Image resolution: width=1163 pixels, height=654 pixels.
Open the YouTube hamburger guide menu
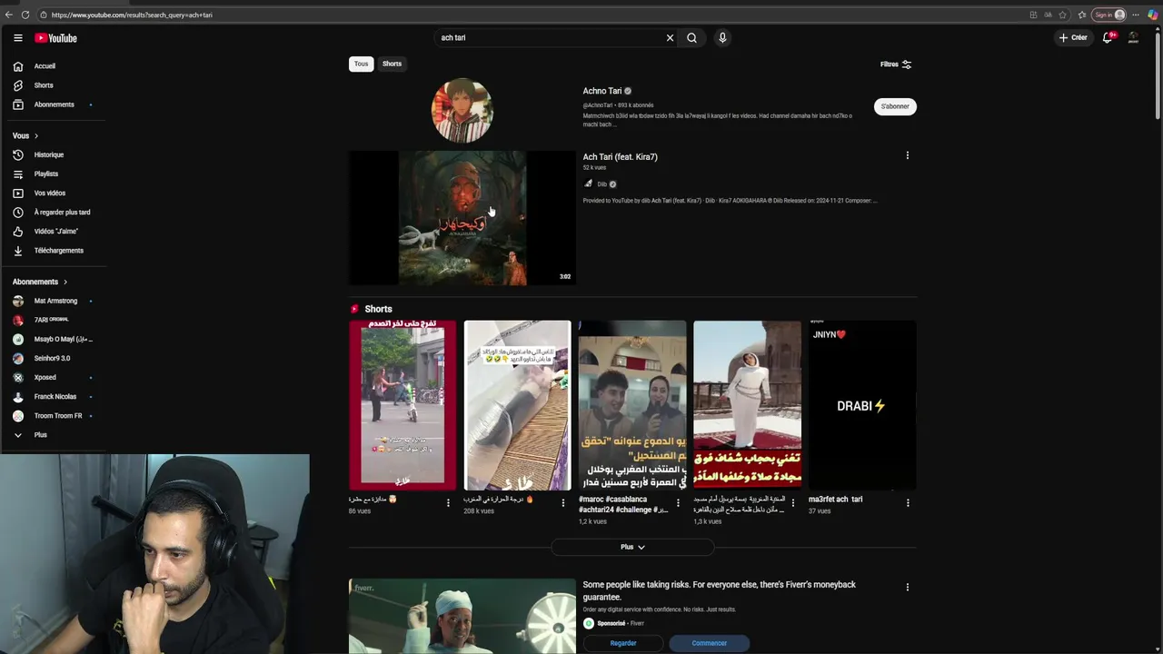[17, 38]
